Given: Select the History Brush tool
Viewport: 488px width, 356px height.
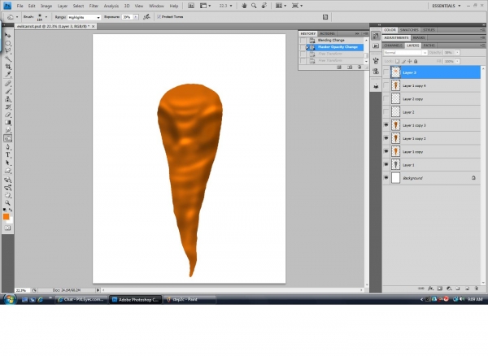Looking at the screenshot, I should (8, 107).
